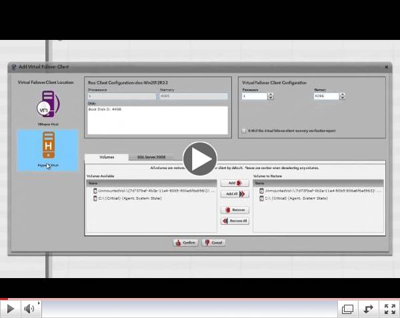Screen dimensions: 400x318
Task: Close the Add Virtual Failover Client dialog
Action: click(x=386, y=67)
